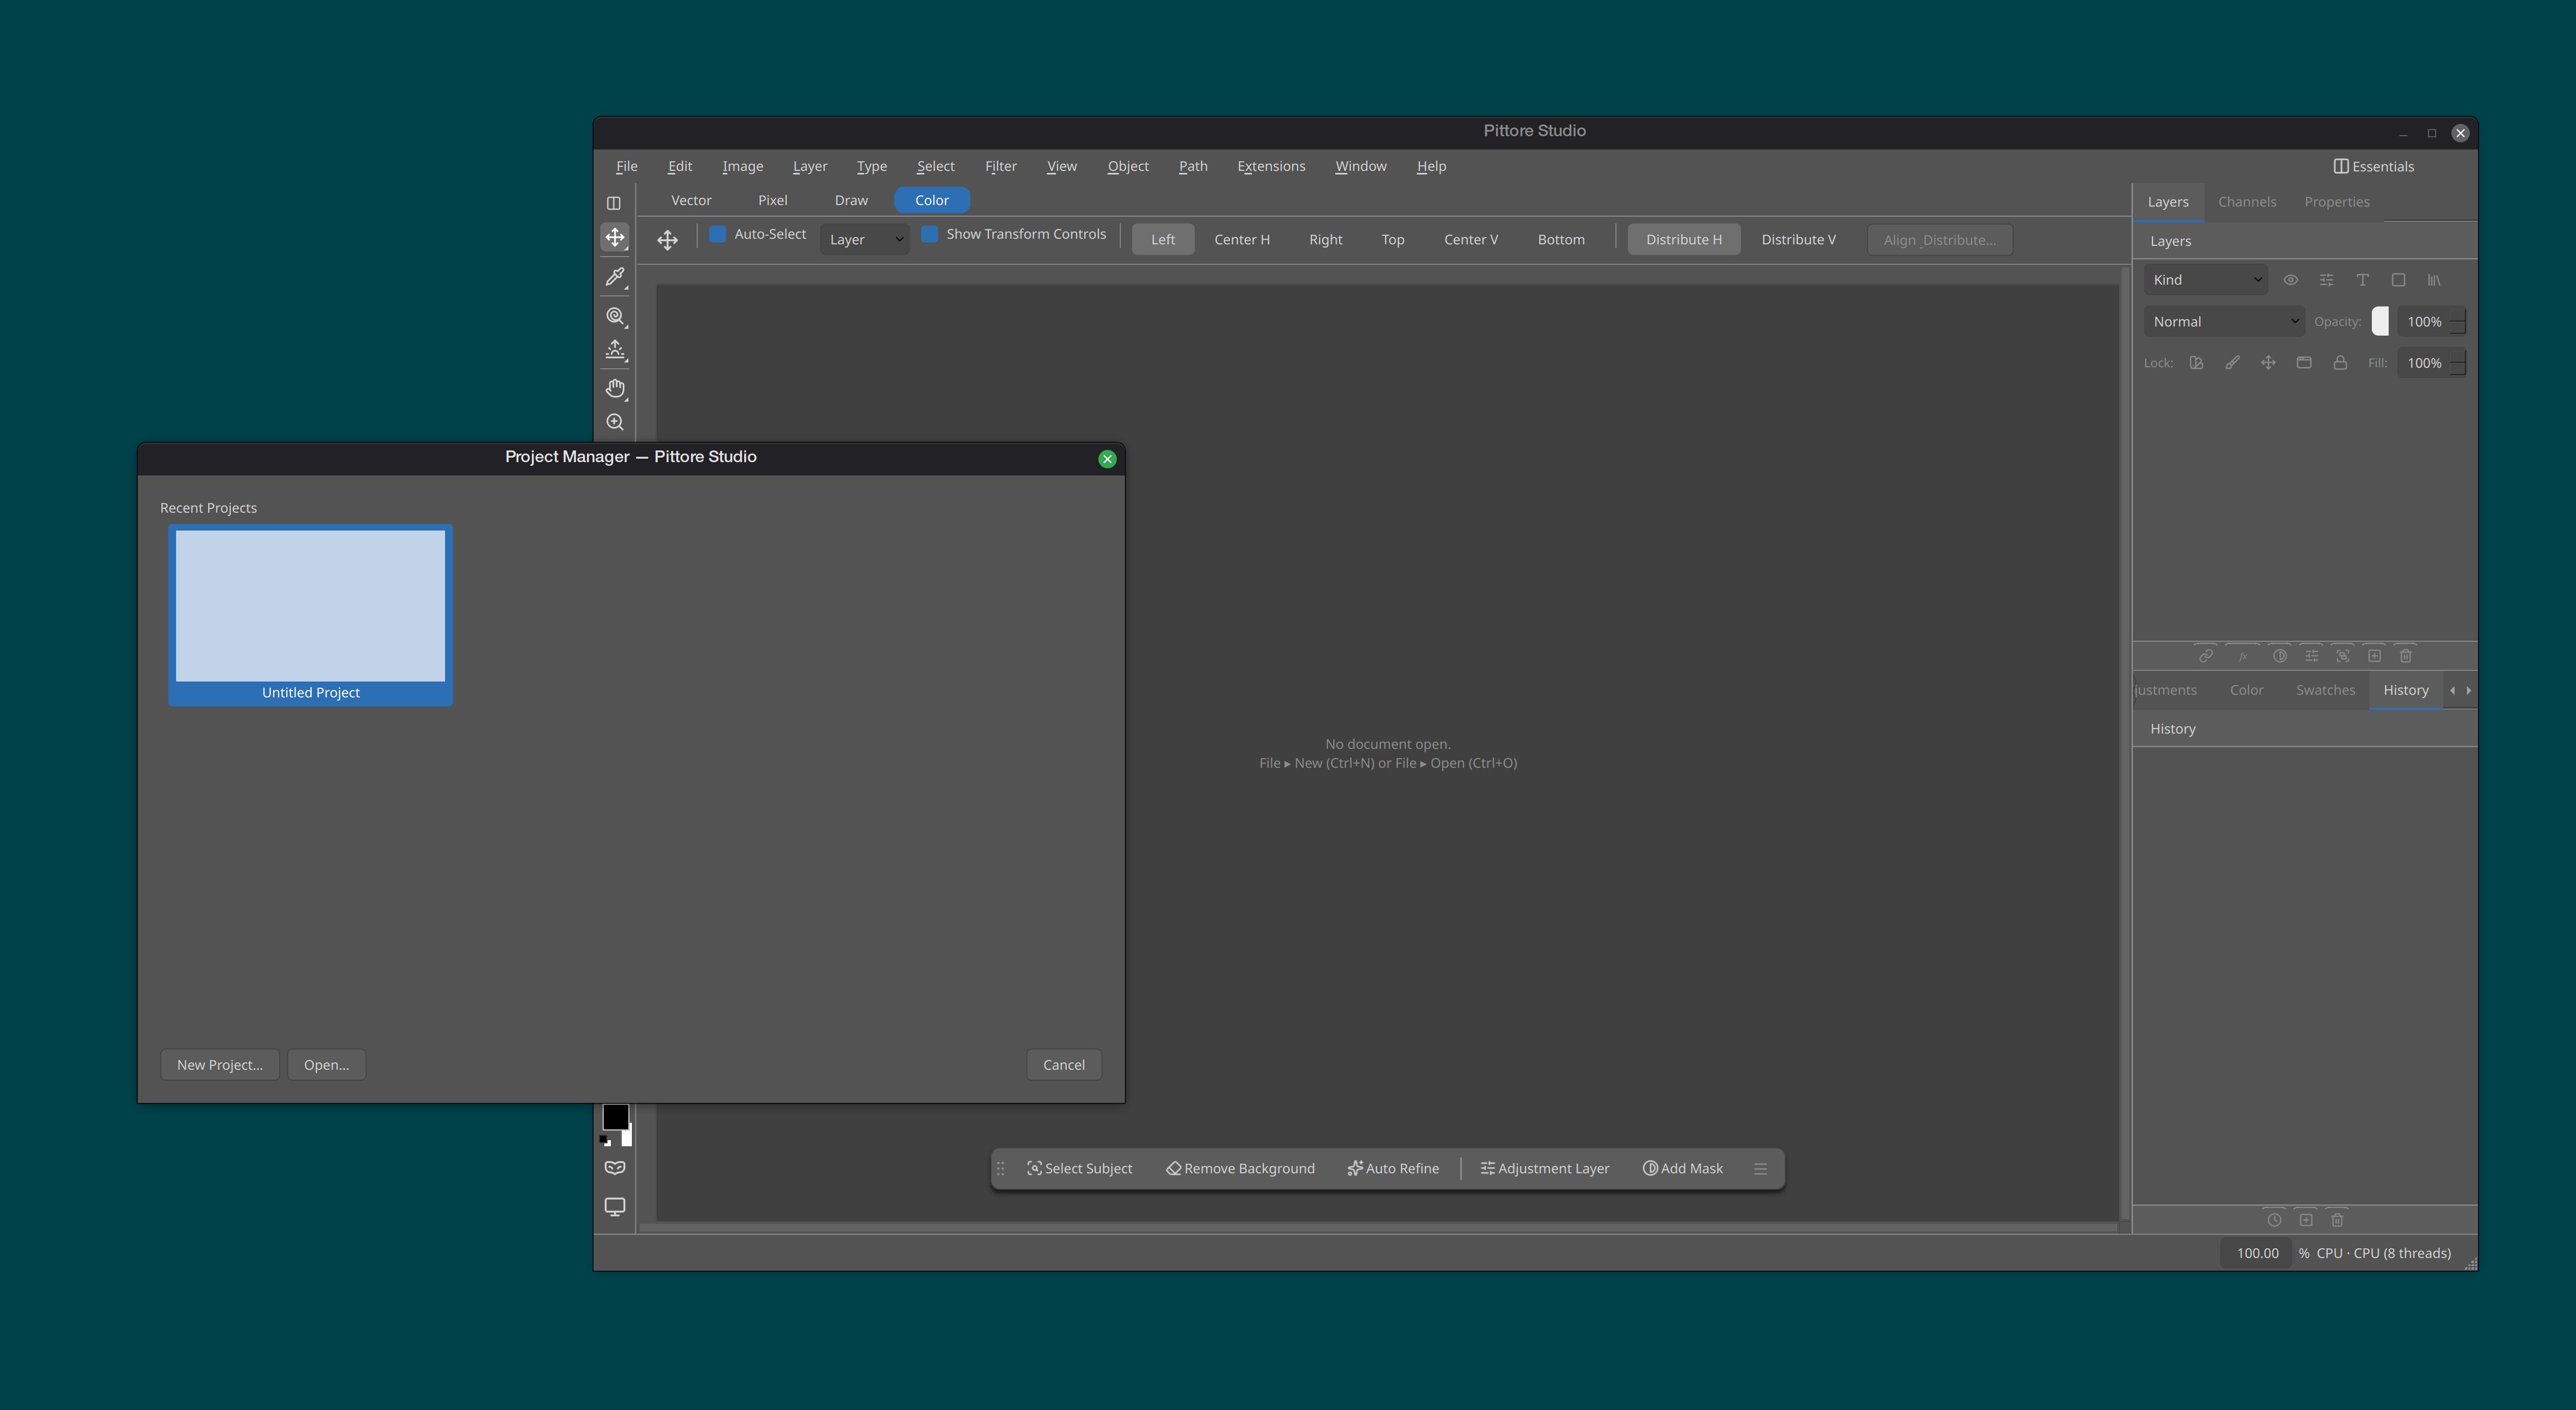The height and width of the screenshot is (1410, 2576).
Task: Open the Extensions menu
Action: pyautogui.click(x=1271, y=166)
